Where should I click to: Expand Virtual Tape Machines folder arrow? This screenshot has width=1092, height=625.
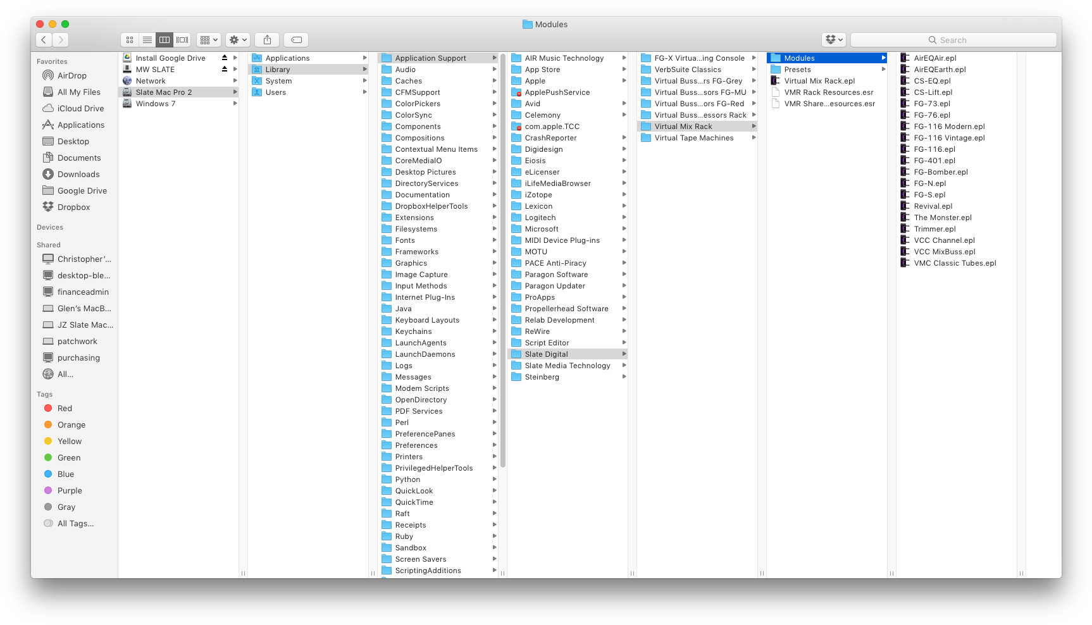(x=754, y=137)
